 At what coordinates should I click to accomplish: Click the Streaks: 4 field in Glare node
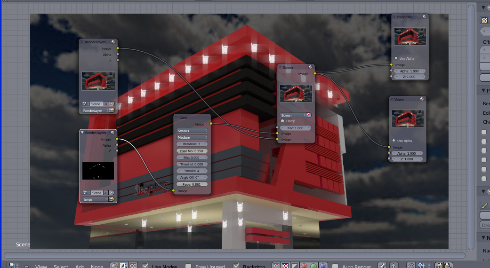192,171
